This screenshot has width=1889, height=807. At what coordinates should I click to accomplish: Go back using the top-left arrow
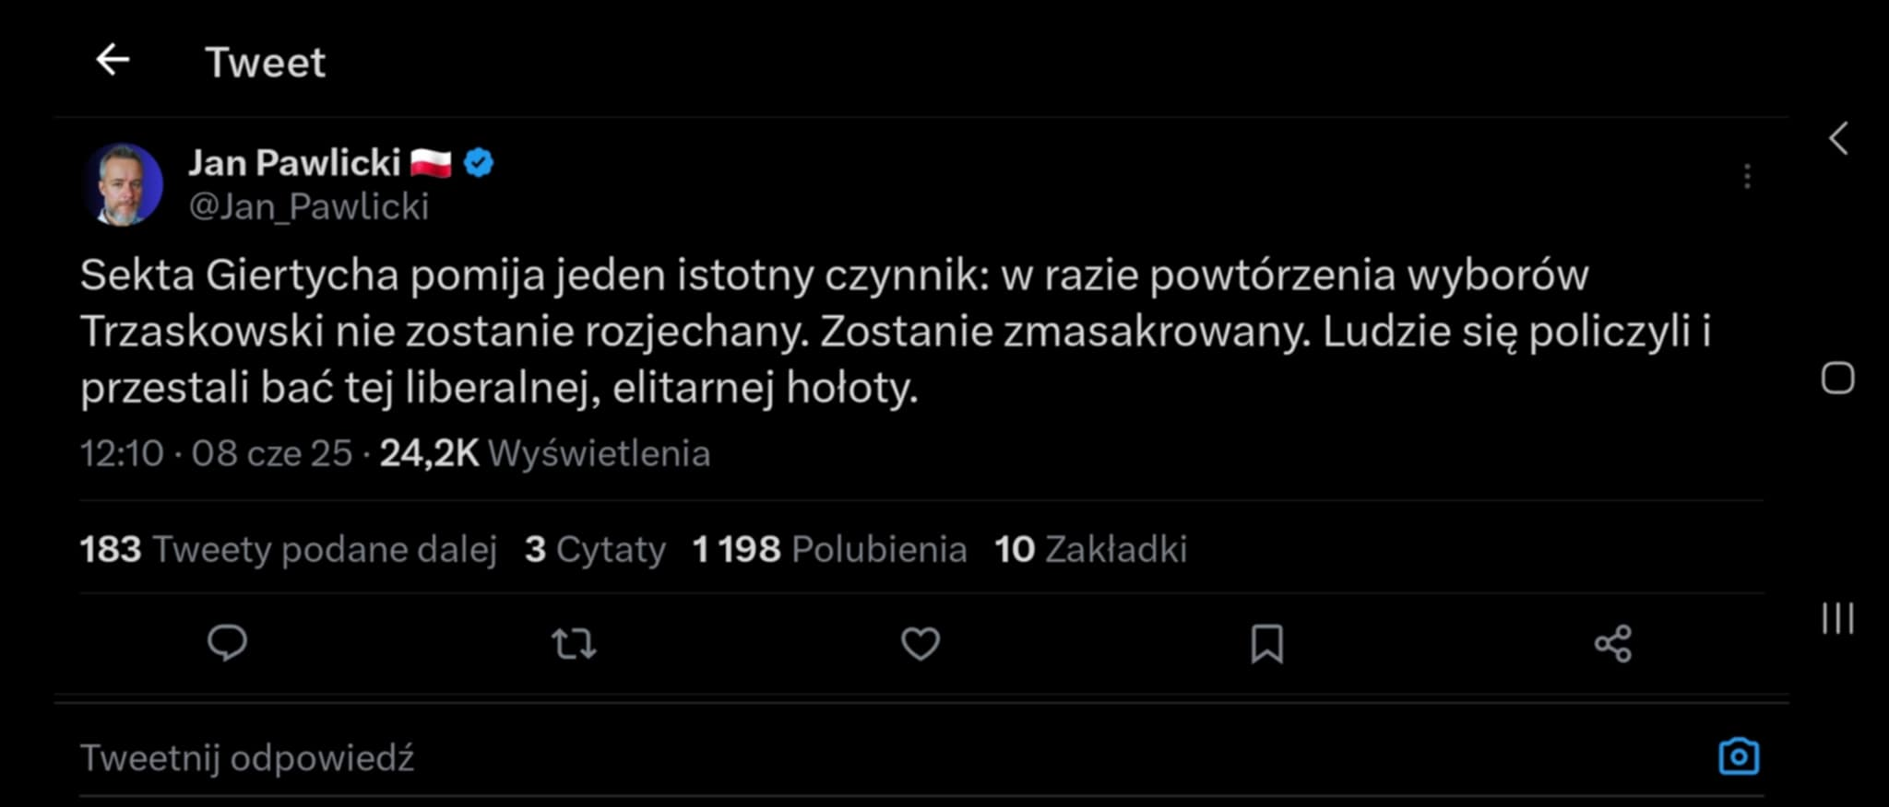tap(113, 61)
